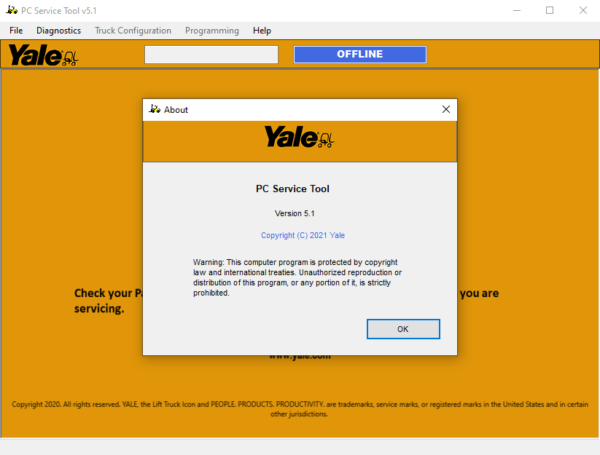Maximize the PC Service Tool window
600x455 pixels.
click(x=550, y=10)
